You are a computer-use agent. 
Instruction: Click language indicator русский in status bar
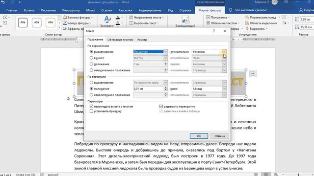(53, 175)
